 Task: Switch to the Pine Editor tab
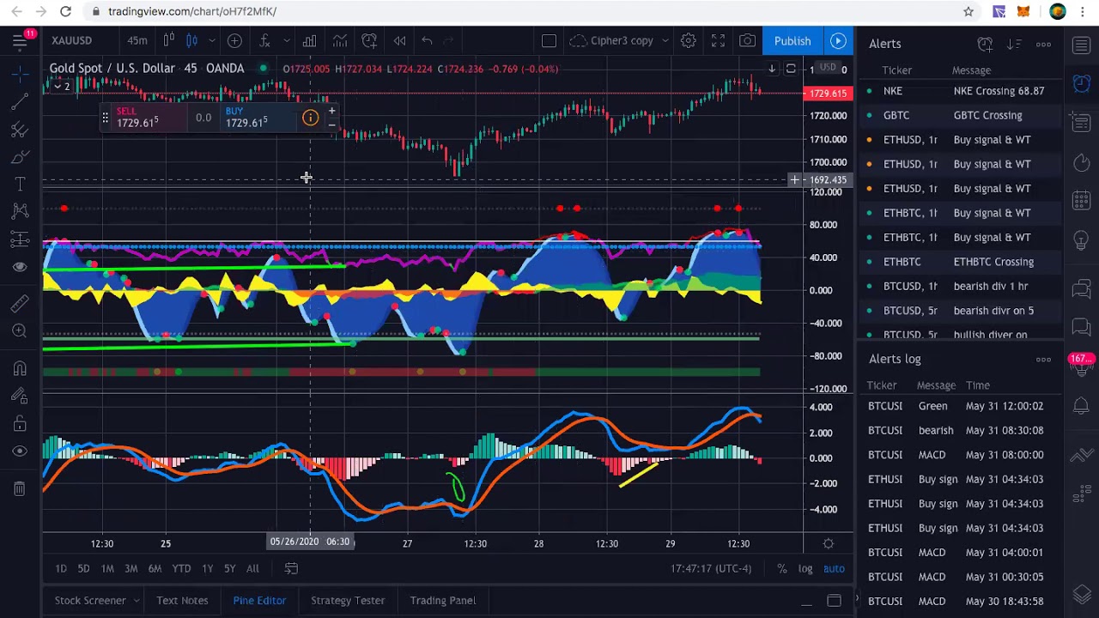click(x=259, y=600)
